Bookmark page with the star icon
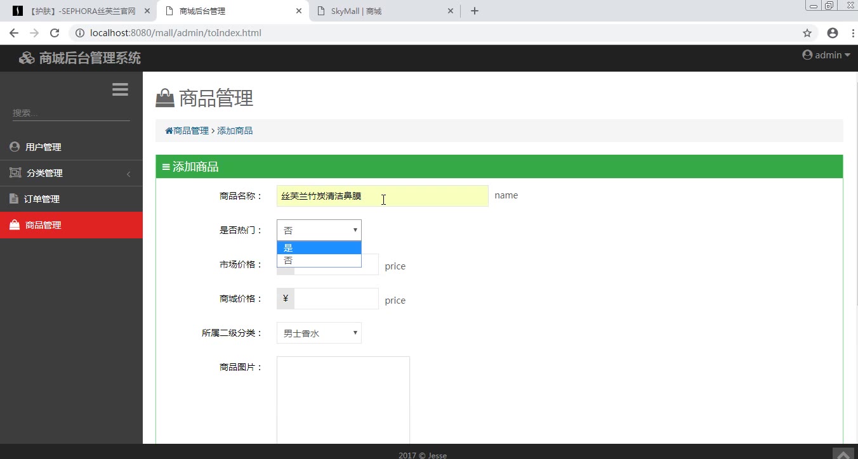Screen dimensions: 858x459 (x=807, y=33)
